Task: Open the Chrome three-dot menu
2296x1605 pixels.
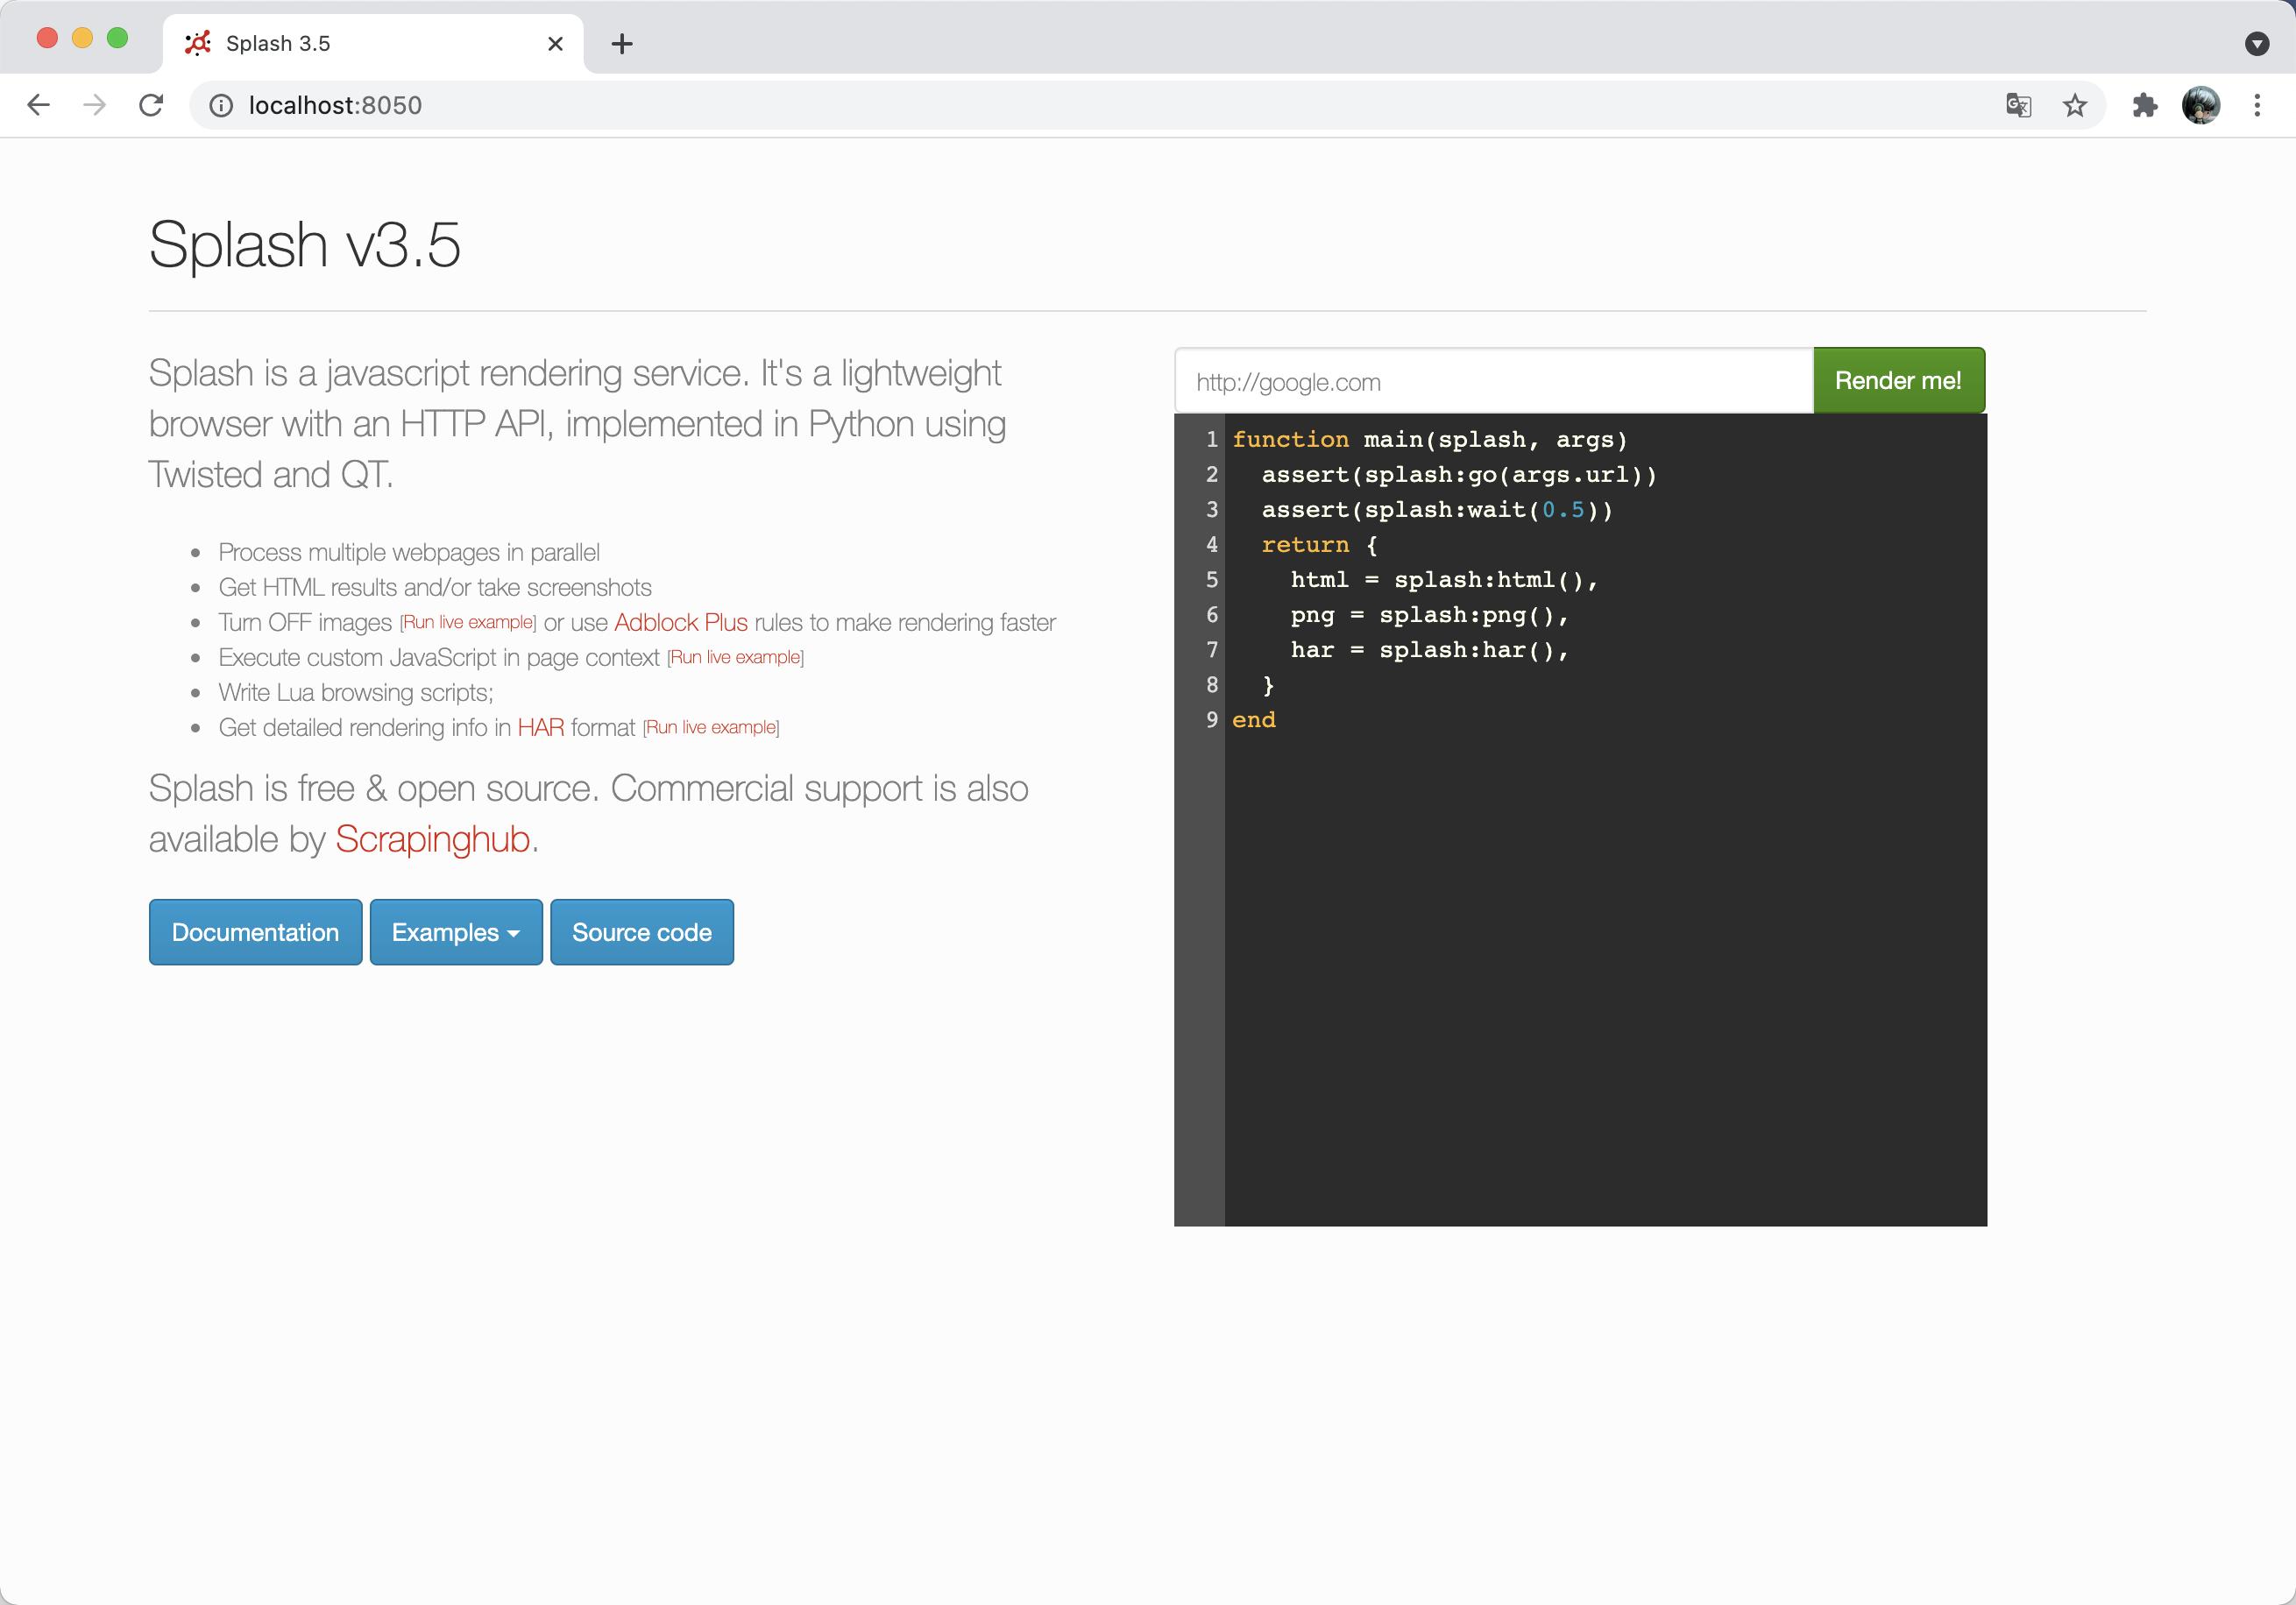Action: pos(2257,105)
